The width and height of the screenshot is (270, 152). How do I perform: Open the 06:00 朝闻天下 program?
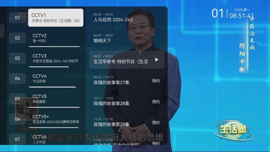[x=127, y=38]
